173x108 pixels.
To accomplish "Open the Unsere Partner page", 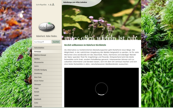I will tap(47, 81).
